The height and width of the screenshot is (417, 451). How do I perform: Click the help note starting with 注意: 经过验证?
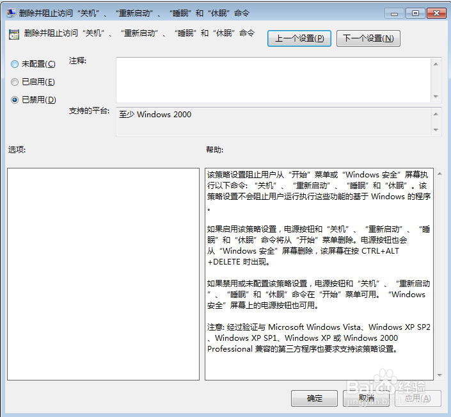tap(319, 338)
